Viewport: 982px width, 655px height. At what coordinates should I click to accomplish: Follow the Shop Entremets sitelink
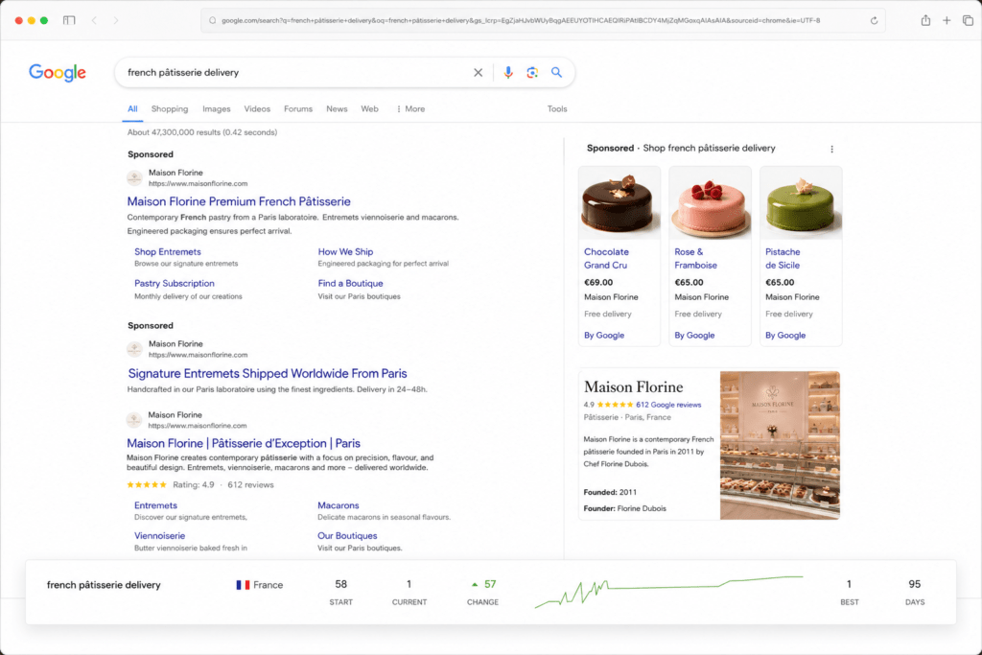tap(168, 251)
